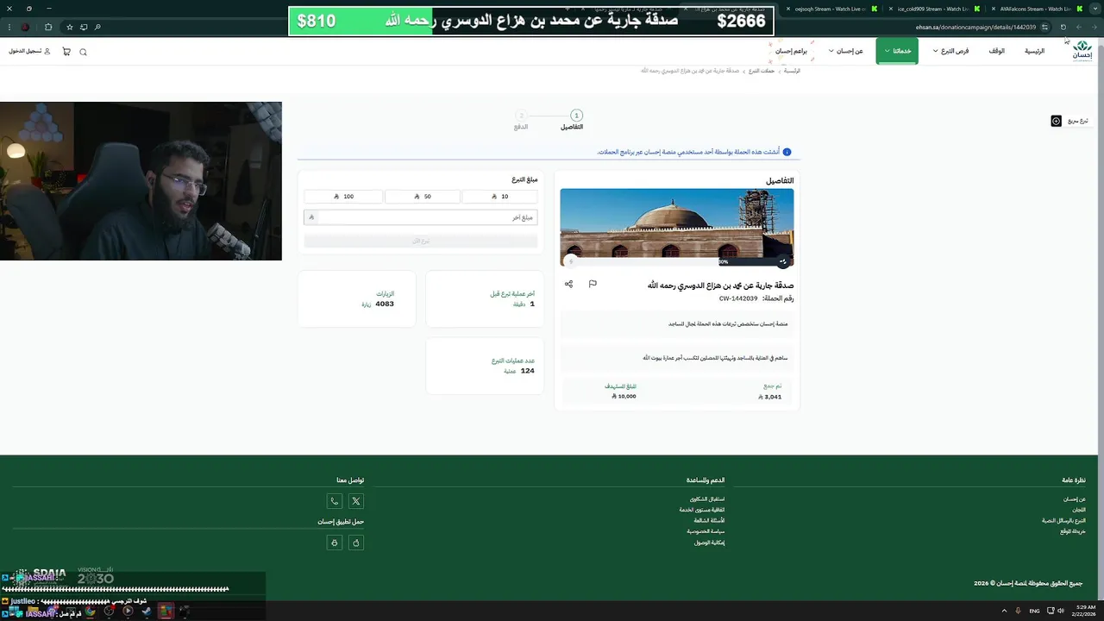Image resolution: width=1104 pixels, height=621 pixels.
Task: Open the سياسة الخصوصية footer link
Action: 706,531
